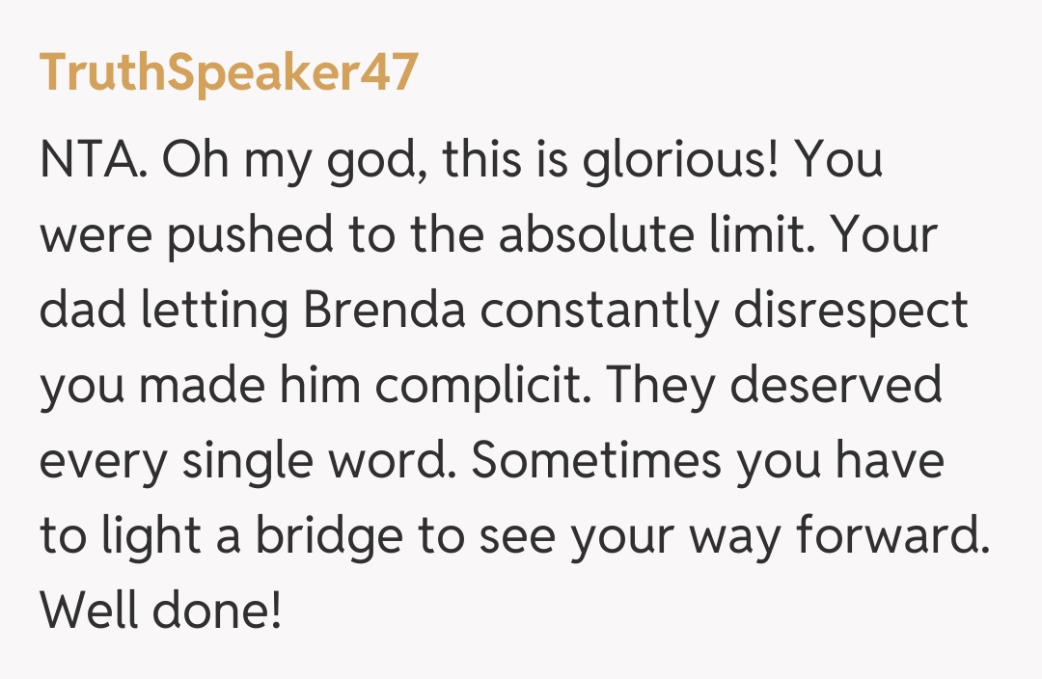Open TruthSpeaker47's user profile
The image size is (1042, 679).
[x=229, y=72]
